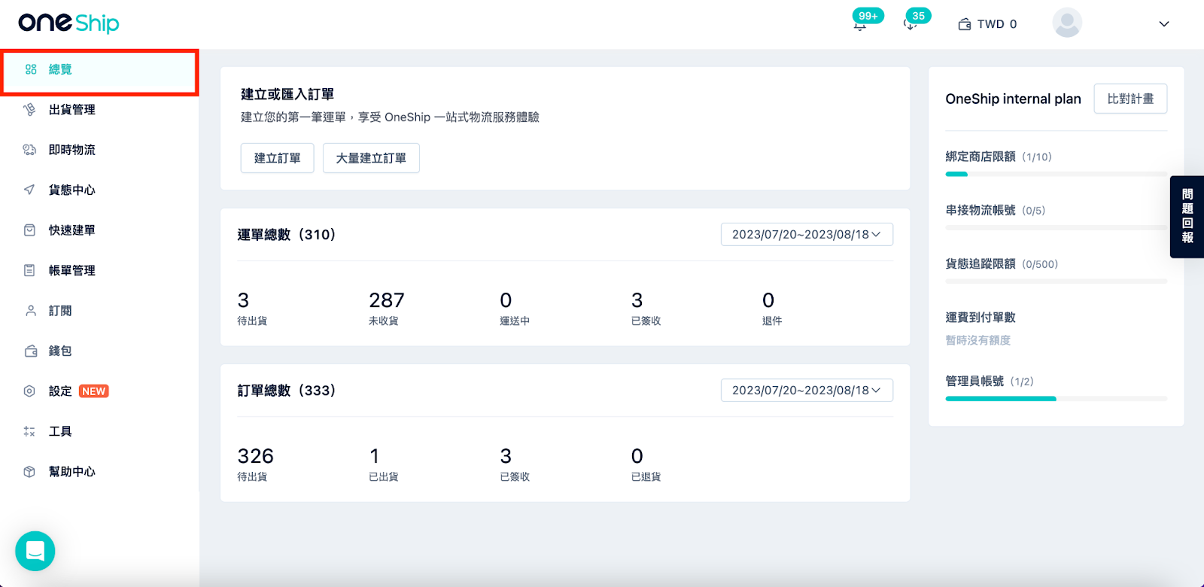Viewport: 1204px width, 587px height.
Task: Click the 大量建立訂單 button
Action: [x=371, y=158]
